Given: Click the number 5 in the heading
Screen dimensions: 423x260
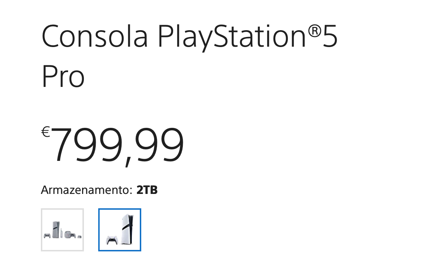Looking at the screenshot, I should [x=330, y=36].
